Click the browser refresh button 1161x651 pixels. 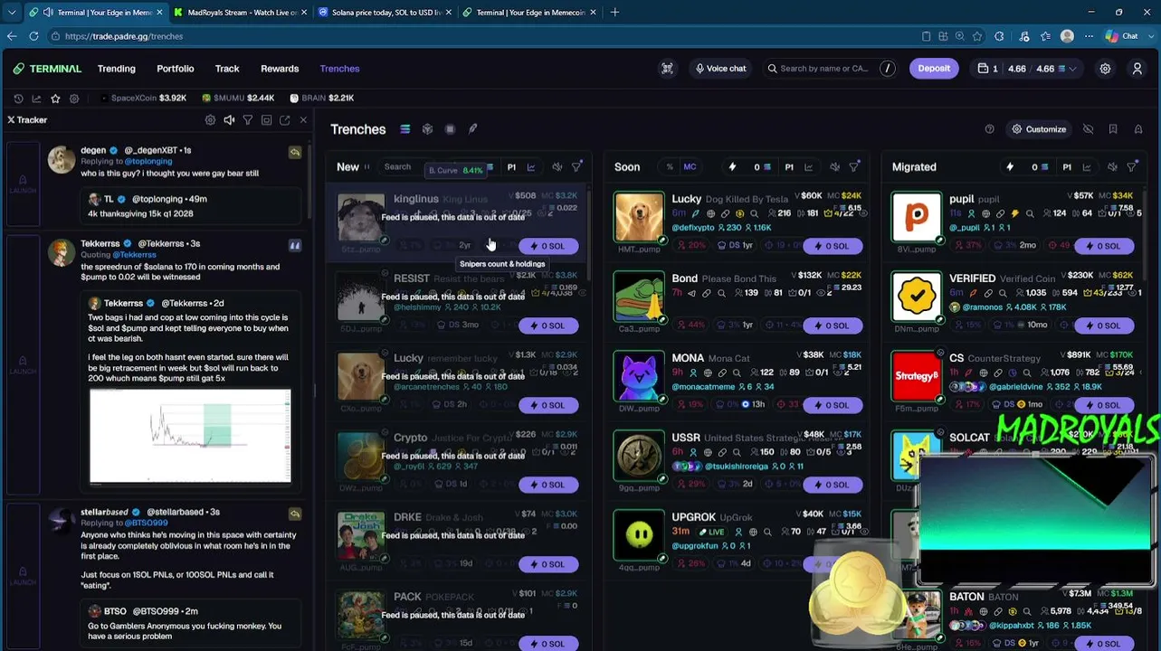(34, 36)
